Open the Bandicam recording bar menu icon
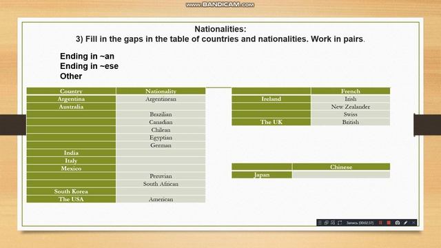The width and height of the screenshot is (441, 248). [320, 223]
